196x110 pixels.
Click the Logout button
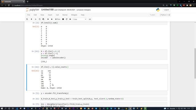[166, 10]
